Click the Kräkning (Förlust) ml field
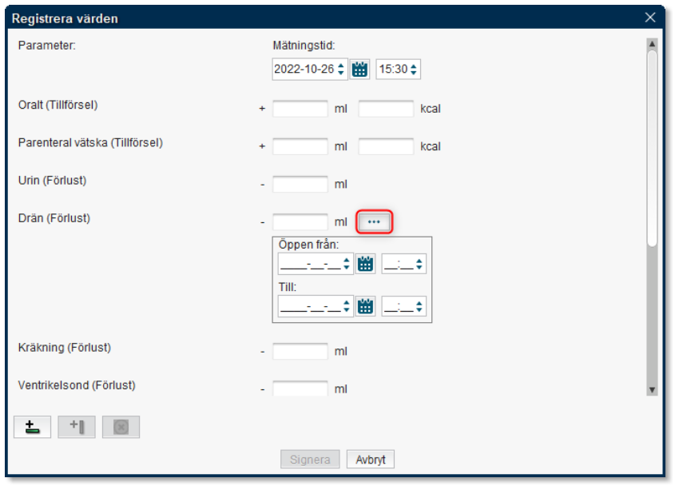Image resolution: width=679 pixels, height=490 pixels. pyautogui.click(x=300, y=351)
